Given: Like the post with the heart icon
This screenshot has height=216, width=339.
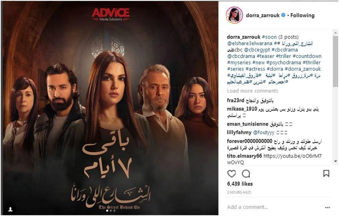Looking at the screenshot, I should [x=231, y=173].
